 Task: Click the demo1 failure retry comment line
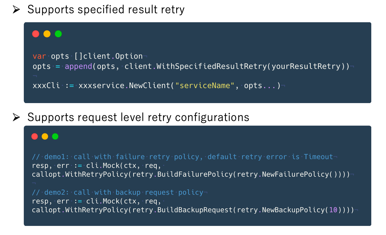pos(182,157)
